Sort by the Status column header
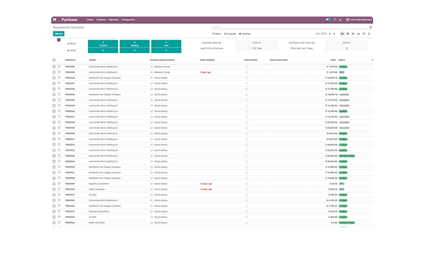425x259 pixels. [x=341, y=60]
